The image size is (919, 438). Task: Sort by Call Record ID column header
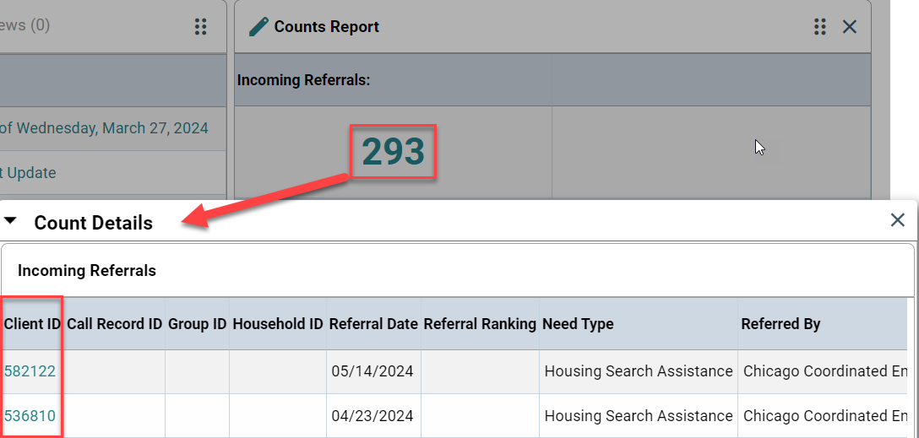[x=114, y=324]
